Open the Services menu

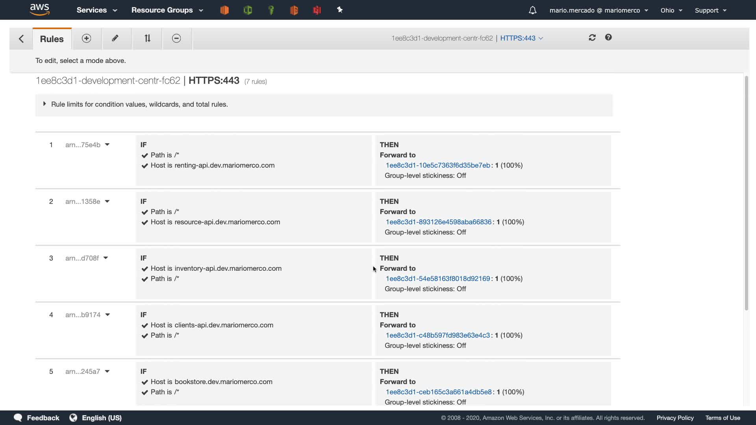pyautogui.click(x=97, y=10)
